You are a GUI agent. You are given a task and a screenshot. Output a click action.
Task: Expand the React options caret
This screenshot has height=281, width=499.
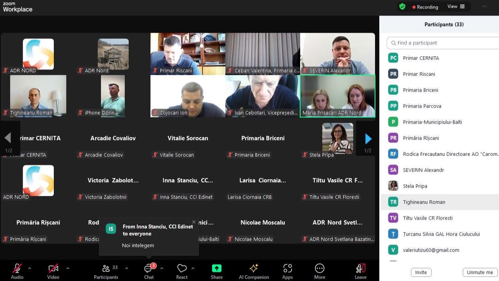tap(193, 269)
